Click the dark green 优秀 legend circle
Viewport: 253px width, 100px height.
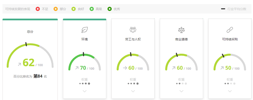(x=110, y=9)
